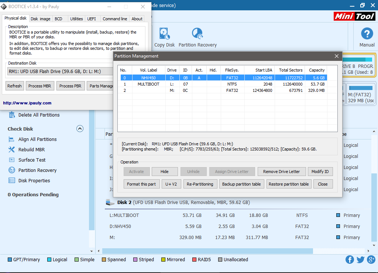Click the Vol. Label column header
378x273 pixels.
[148, 70]
